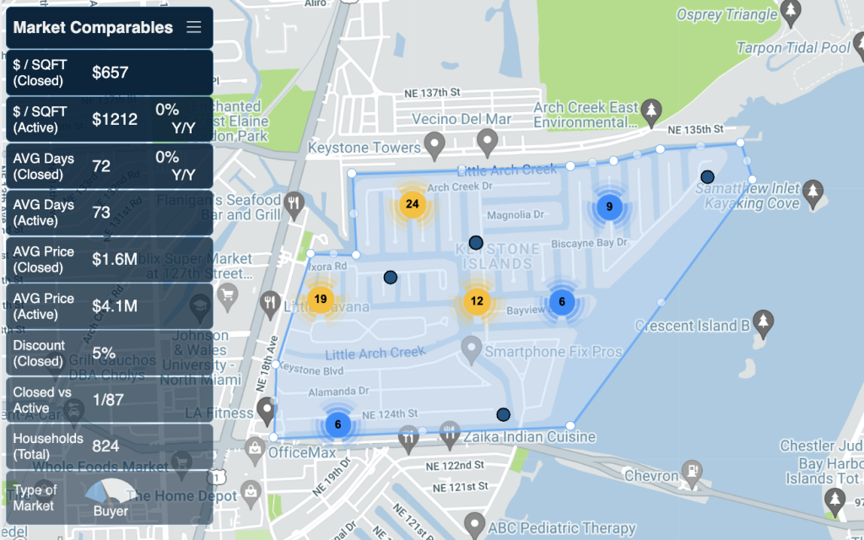Image resolution: width=864 pixels, height=540 pixels.
Task: Click the yellow cluster marker showing 19
Action: click(x=320, y=300)
